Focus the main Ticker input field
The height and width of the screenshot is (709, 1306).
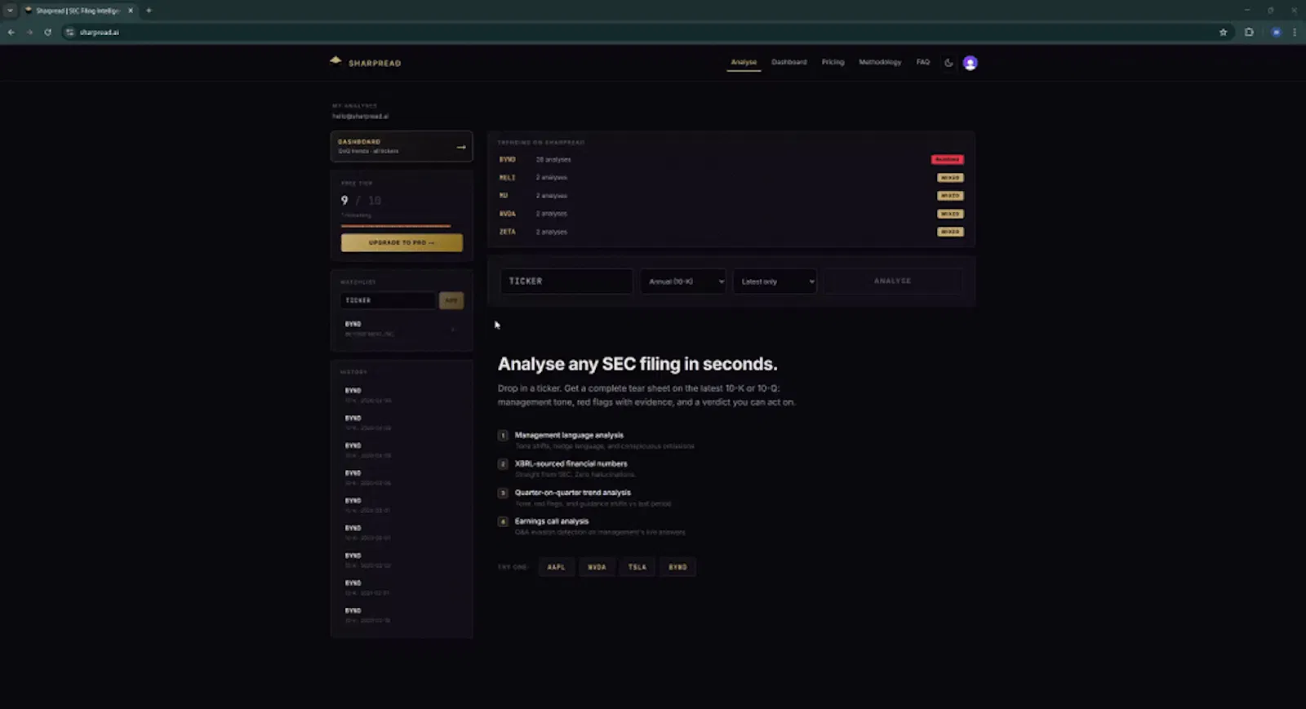tap(566, 281)
